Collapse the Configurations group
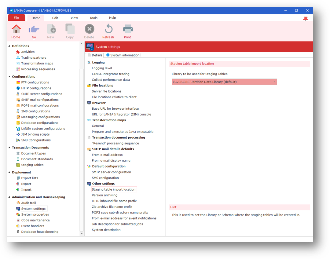330x259 pixels. (x=9, y=77)
